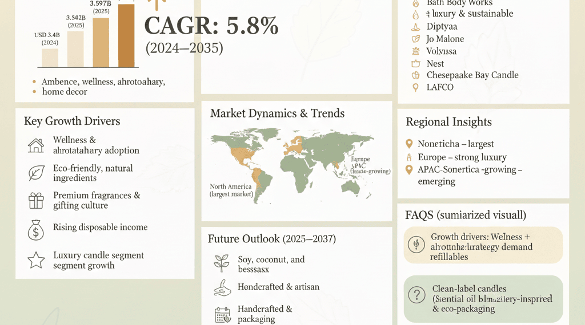Click the icon beside Volvıssa

[x=416, y=51]
